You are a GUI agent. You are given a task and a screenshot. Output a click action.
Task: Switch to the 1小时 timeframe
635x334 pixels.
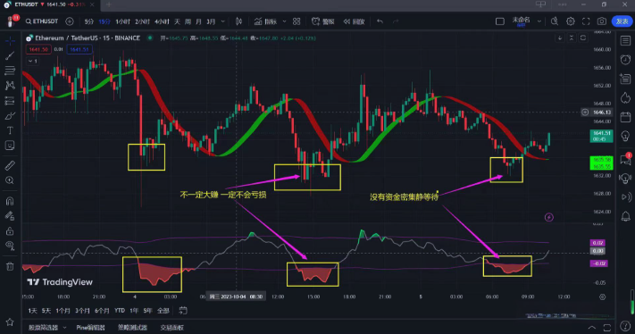pos(122,21)
